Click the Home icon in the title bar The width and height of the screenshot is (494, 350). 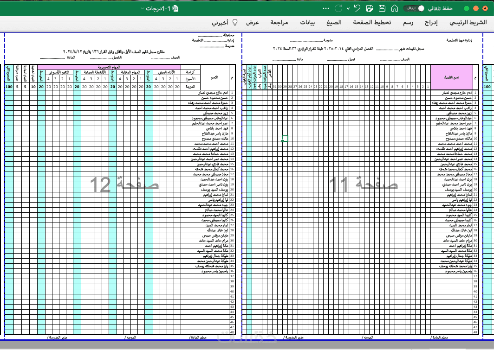395,8
